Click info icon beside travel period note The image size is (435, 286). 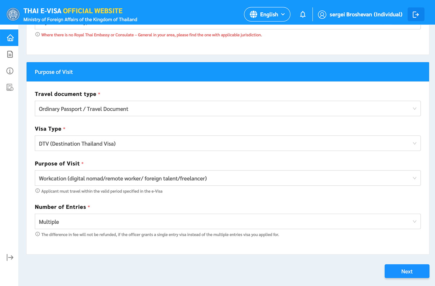pyautogui.click(x=37, y=191)
